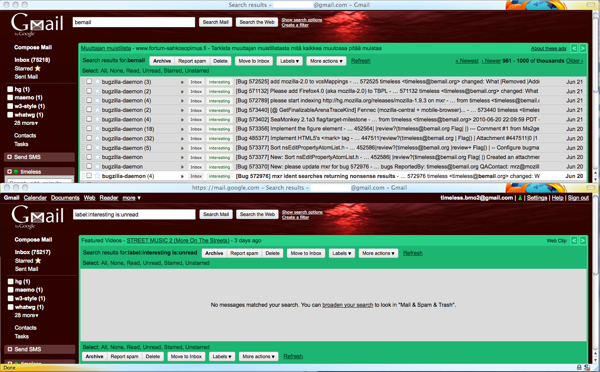Image resolution: width=600 pixels, height=372 pixels.
Task: Click the broaden your search link
Action: (348, 305)
